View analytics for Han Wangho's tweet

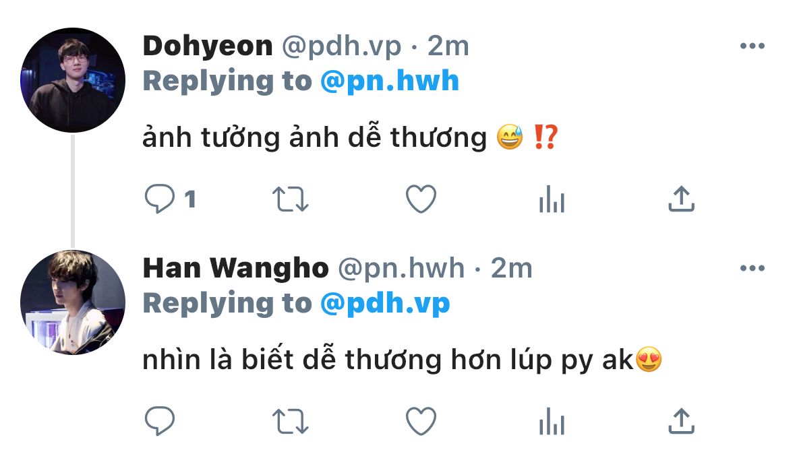[552, 421]
